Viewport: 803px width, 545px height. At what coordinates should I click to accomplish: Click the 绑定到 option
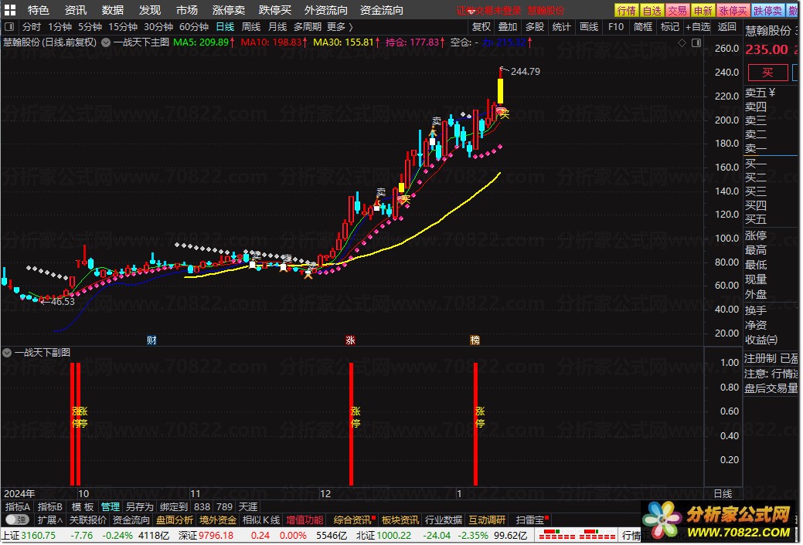(174, 507)
